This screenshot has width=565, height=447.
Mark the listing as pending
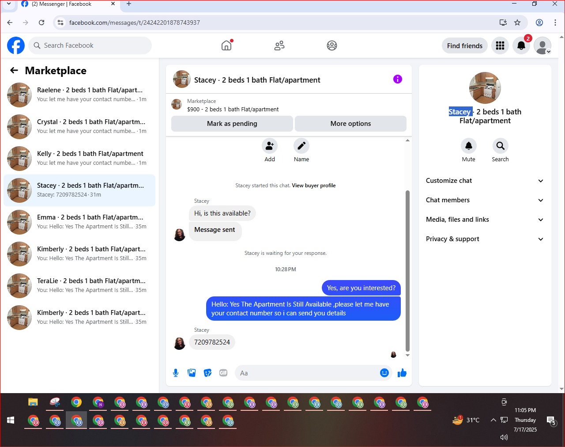(x=232, y=124)
